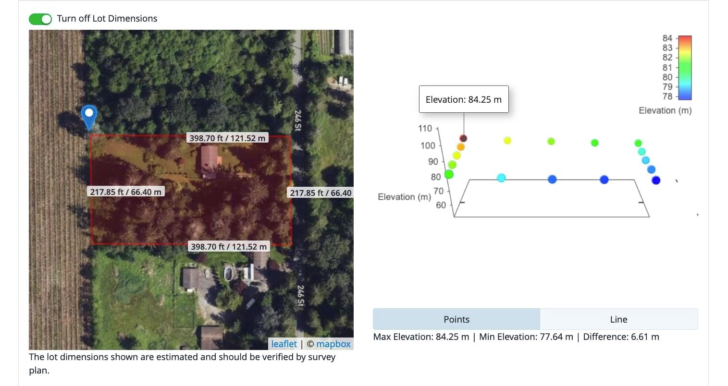Click the "Turn off Lot Dimensions" label
Screen dimensions: 728x386
(x=107, y=19)
